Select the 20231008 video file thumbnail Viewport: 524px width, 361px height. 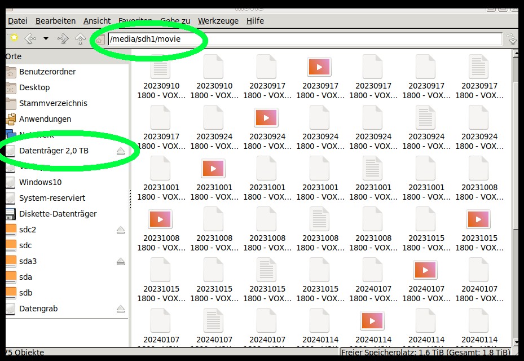[x=160, y=219]
